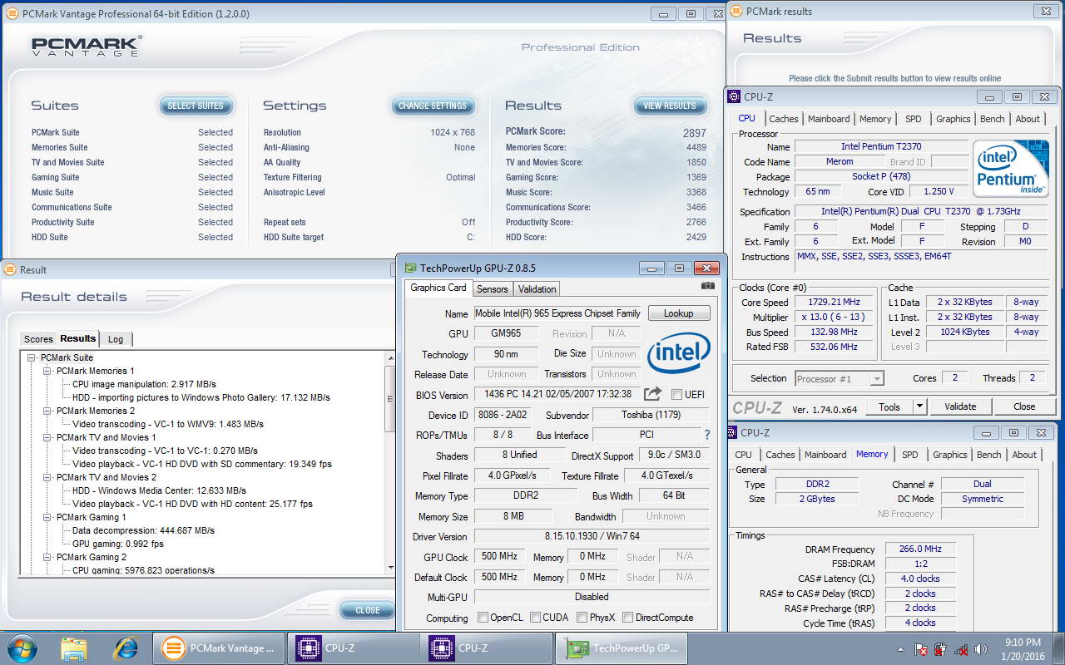
Task: Click CLOSE button in Result details
Action: (368, 610)
